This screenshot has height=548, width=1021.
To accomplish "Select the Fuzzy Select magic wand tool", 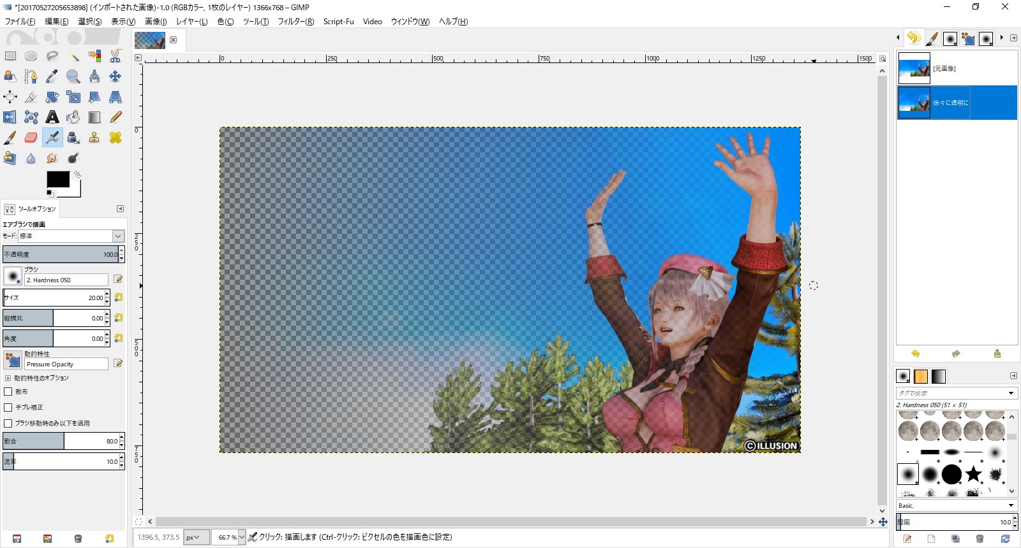I will click(73, 56).
